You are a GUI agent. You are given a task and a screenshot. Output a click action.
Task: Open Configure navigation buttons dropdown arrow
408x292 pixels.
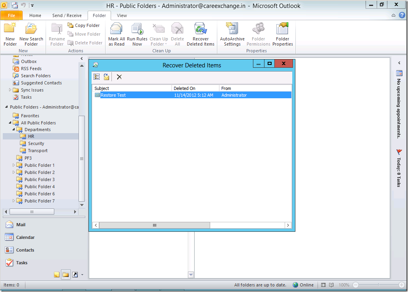coord(82,275)
